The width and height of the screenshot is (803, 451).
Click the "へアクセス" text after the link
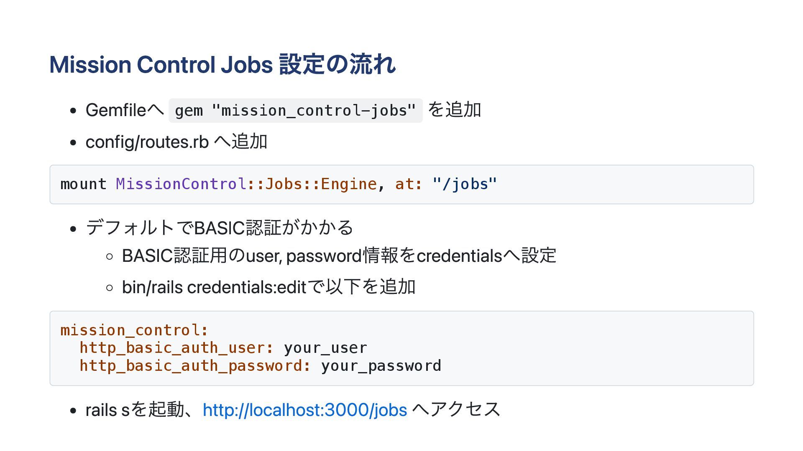click(x=456, y=410)
